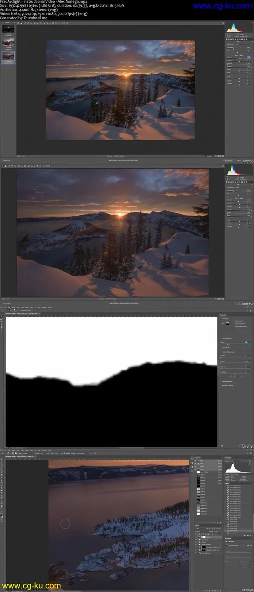This screenshot has height=592, width=254.
Task: Click the histogram in the second Camera Raw frame
Action: [239, 170]
